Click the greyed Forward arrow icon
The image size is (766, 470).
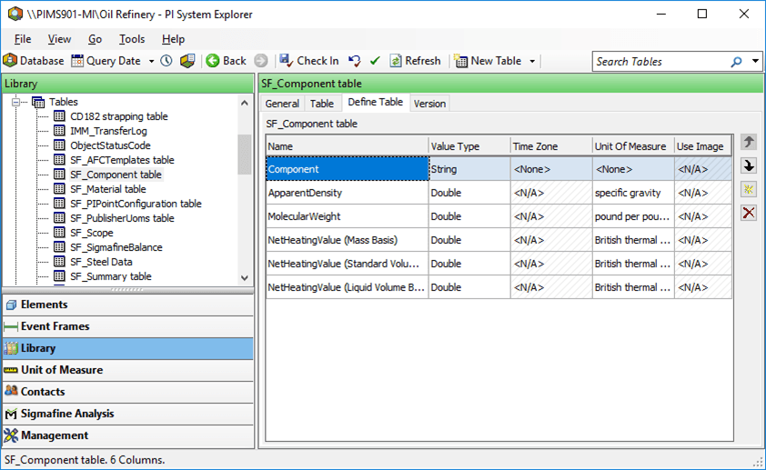tap(261, 61)
